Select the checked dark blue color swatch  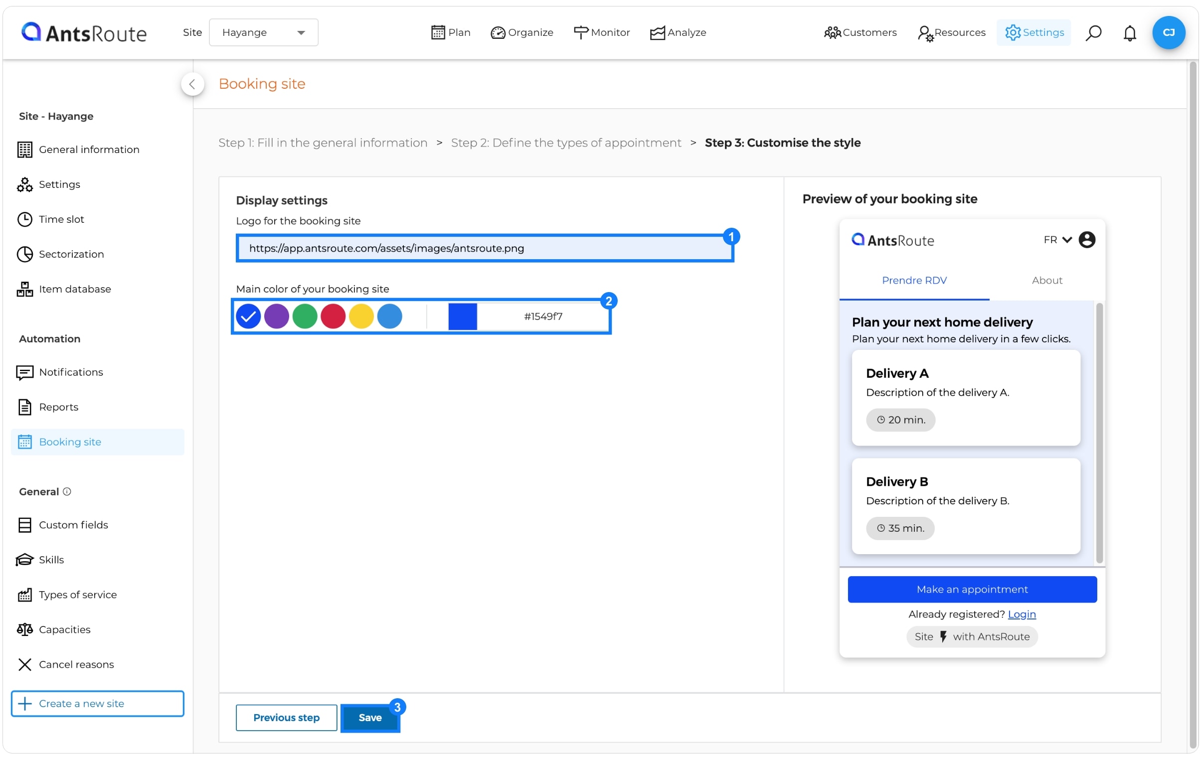pos(248,316)
